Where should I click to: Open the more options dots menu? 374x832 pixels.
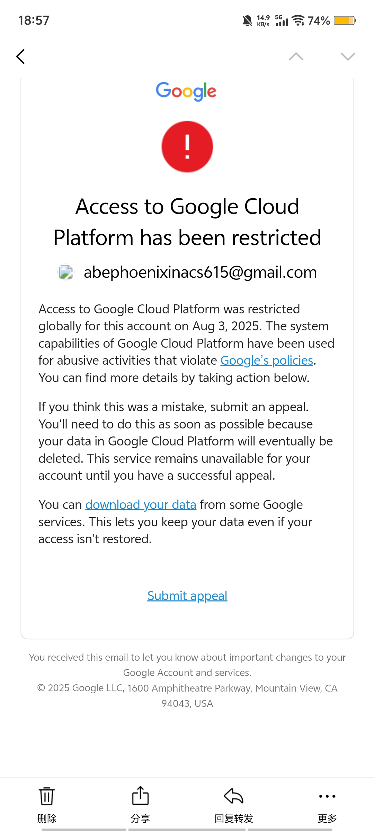327,796
